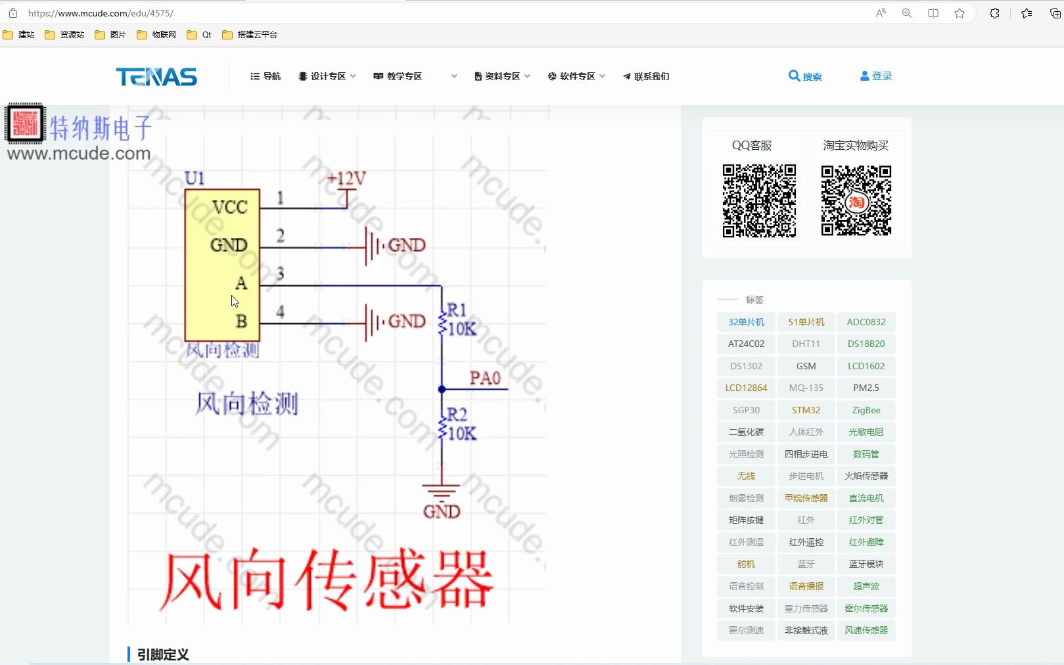This screenshot has height=665, width=1064.
Task: Select the PM2.5 tag
Action: click(x=866, y=388)
